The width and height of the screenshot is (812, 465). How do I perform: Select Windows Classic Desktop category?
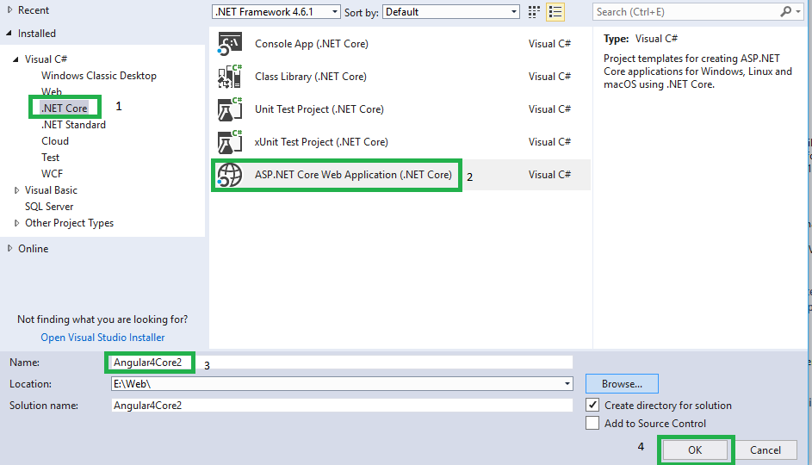coord(99,76)
